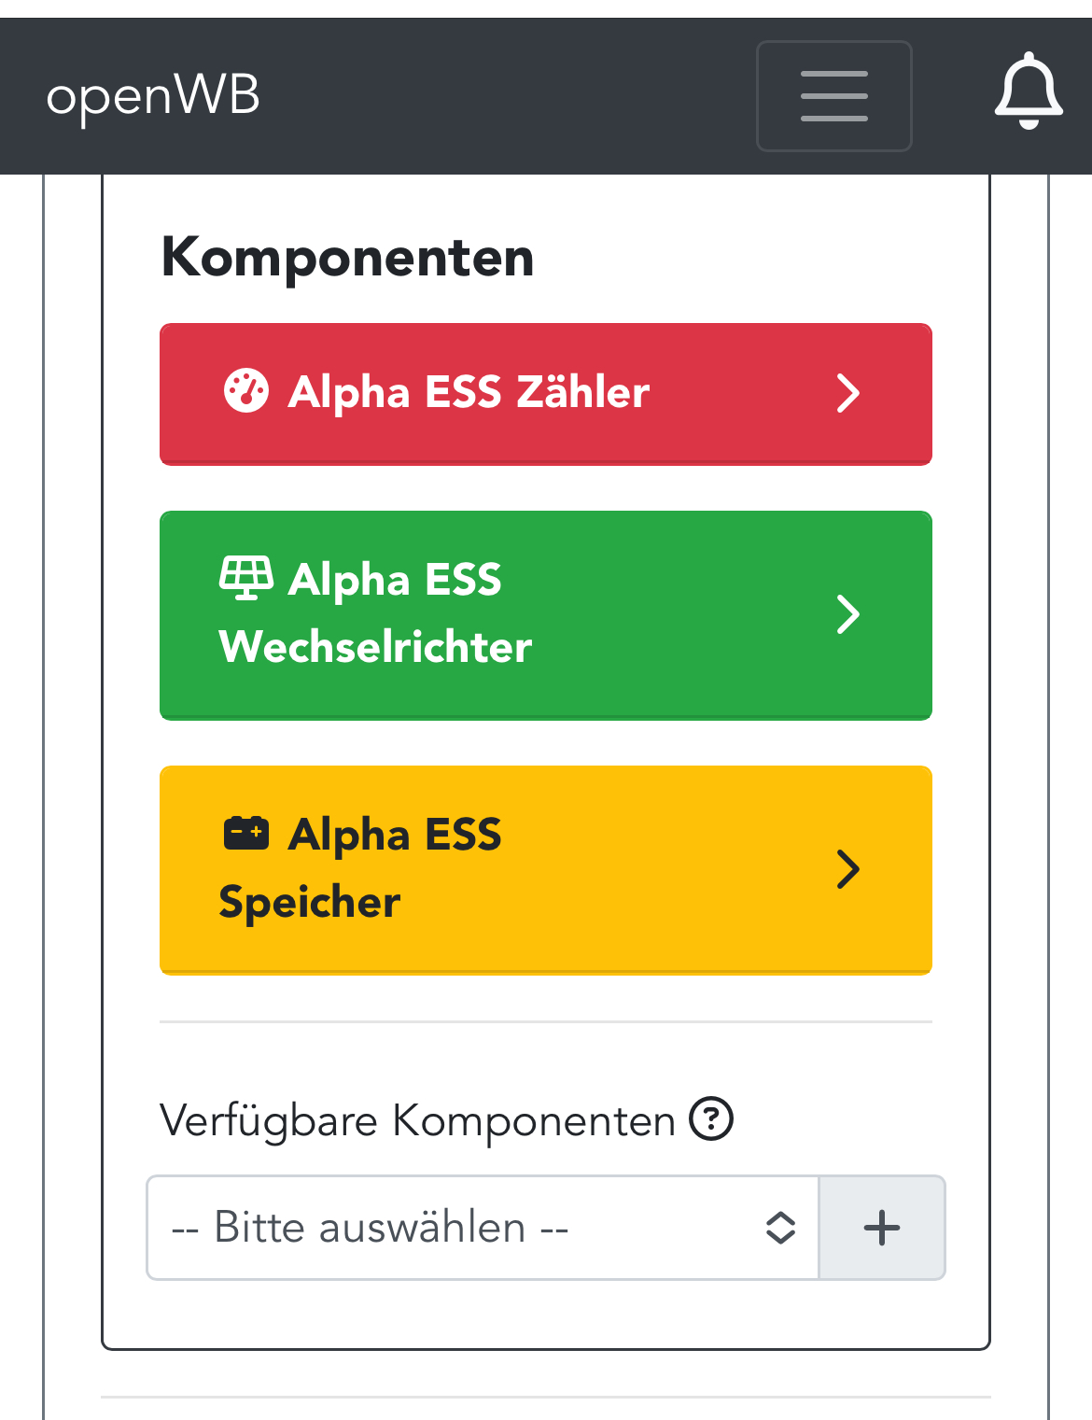Open the notifications bell
The width and height of the screenshot is (1092, 1420).
coord(1029,91)
